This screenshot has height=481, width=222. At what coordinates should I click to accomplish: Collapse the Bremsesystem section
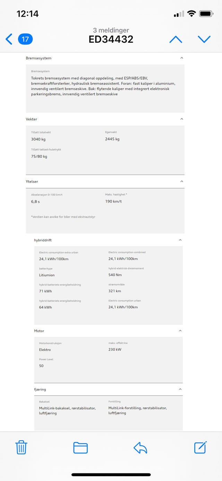click(x=181, y=58)
